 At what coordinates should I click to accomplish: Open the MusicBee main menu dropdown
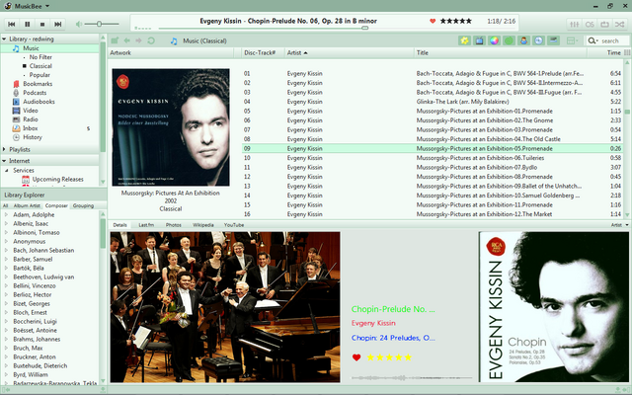47,6
